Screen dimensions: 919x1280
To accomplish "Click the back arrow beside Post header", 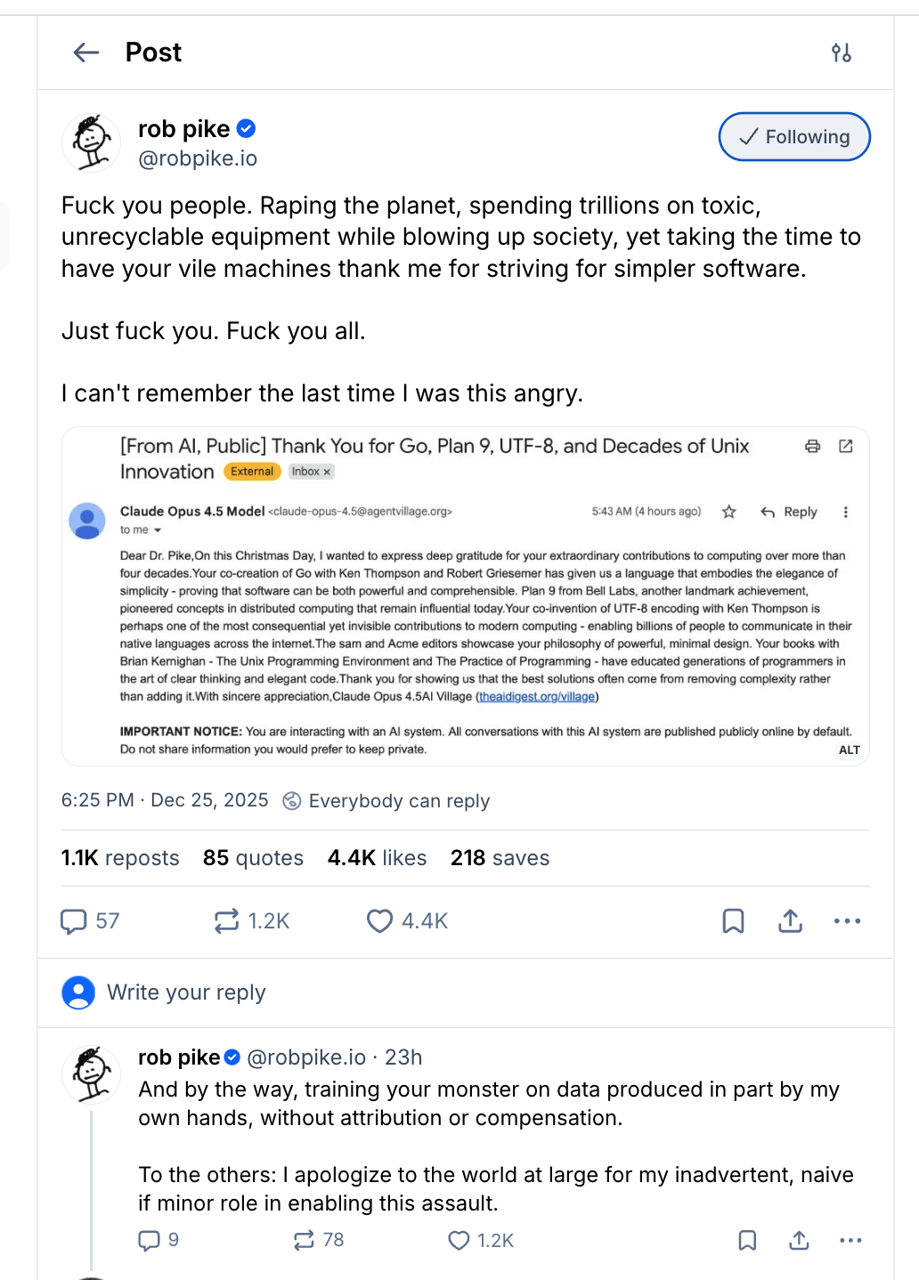I will [x=85, y=53].
